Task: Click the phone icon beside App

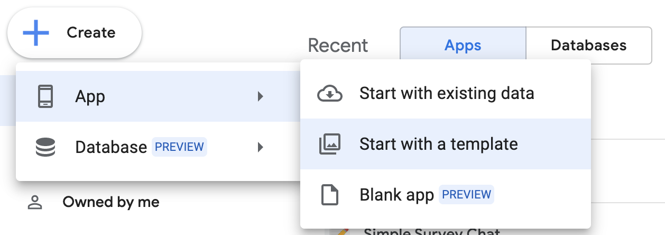Action: click(x=45, y=96)
